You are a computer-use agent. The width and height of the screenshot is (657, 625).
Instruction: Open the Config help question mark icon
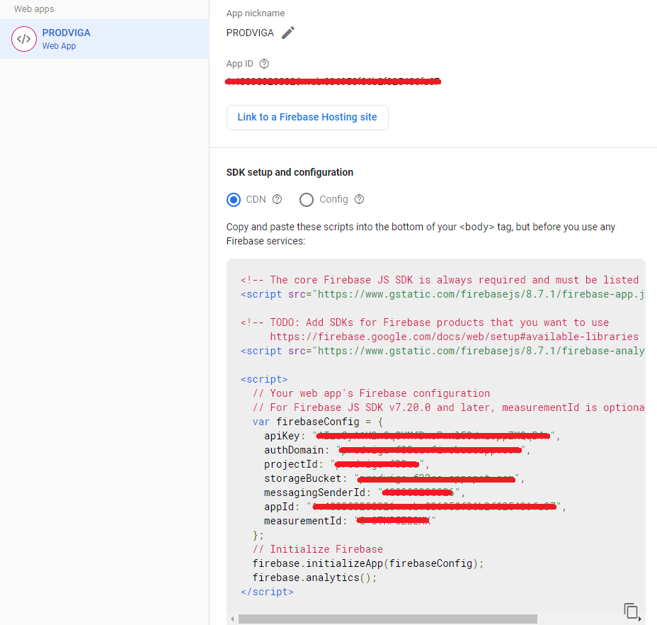pos(359,199)
